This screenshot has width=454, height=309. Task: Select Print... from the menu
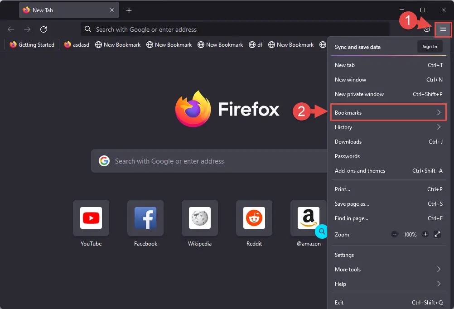(389, 189)
